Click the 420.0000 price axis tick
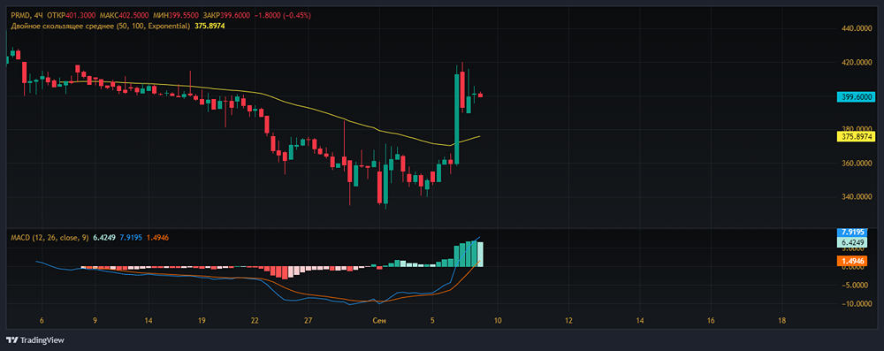Screen dimensions: 884x351 (x=856, y=63)
